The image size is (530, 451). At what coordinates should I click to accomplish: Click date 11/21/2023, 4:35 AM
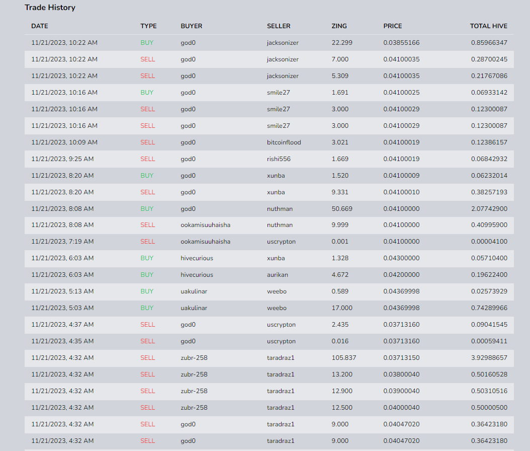click(62, 341)
